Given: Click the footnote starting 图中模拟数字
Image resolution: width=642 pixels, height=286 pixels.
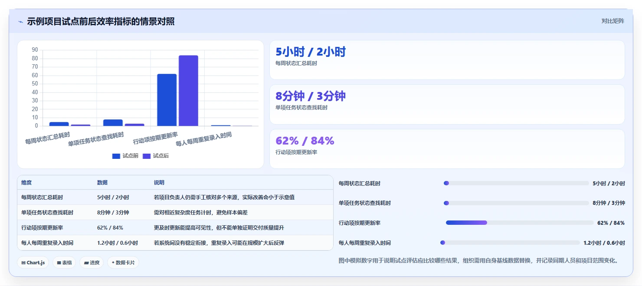Looking at the screenshot, I should tap(478, 261).
